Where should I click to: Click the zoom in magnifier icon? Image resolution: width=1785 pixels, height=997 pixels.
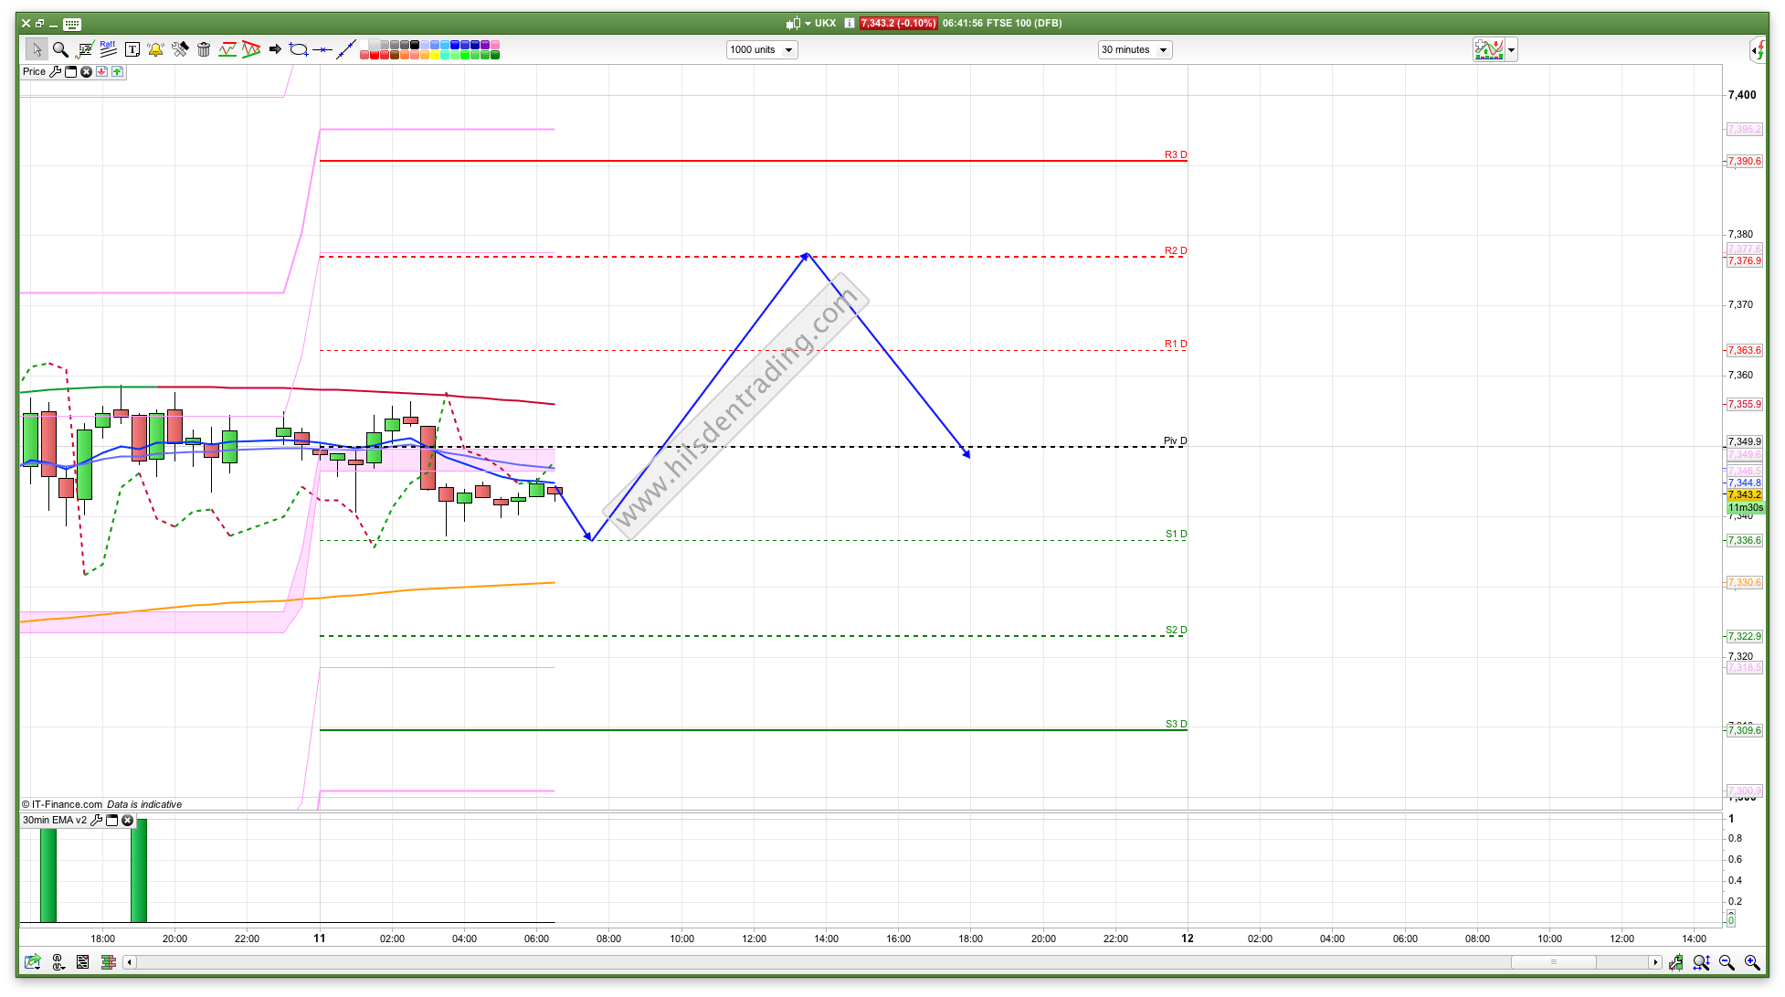1752,962
